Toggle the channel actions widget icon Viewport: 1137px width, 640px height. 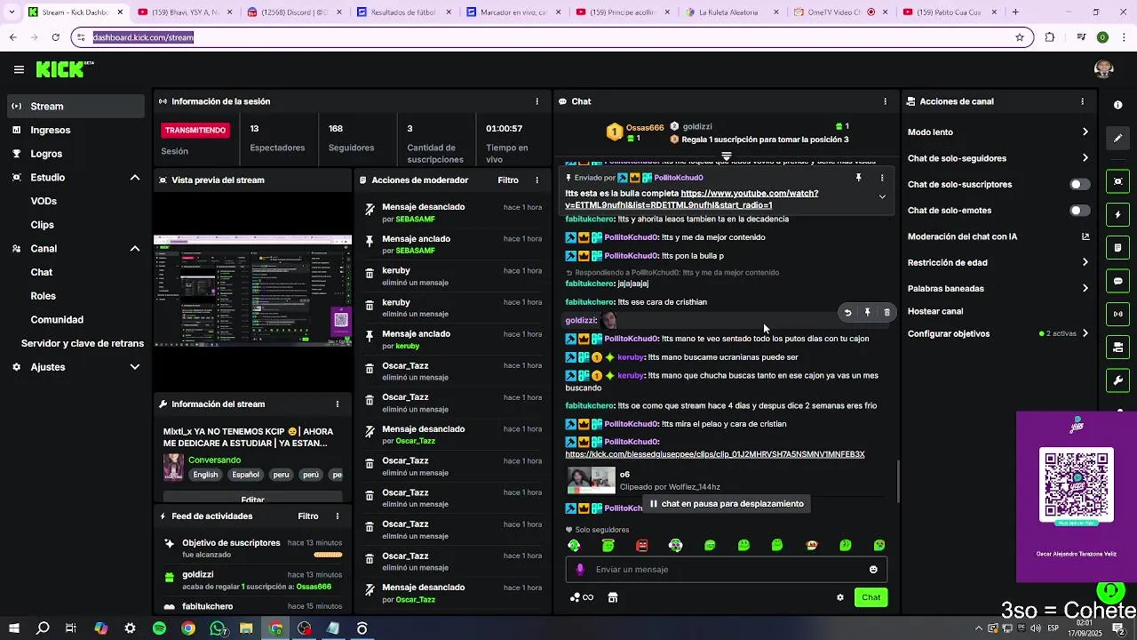click(x=1117, y=348)
